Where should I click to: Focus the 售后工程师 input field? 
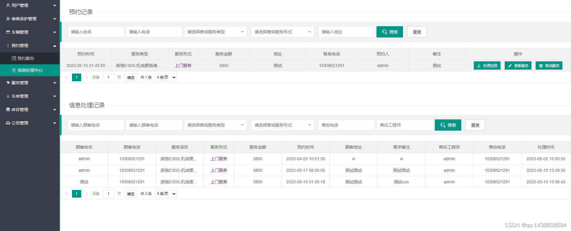[x=405, y=125]
